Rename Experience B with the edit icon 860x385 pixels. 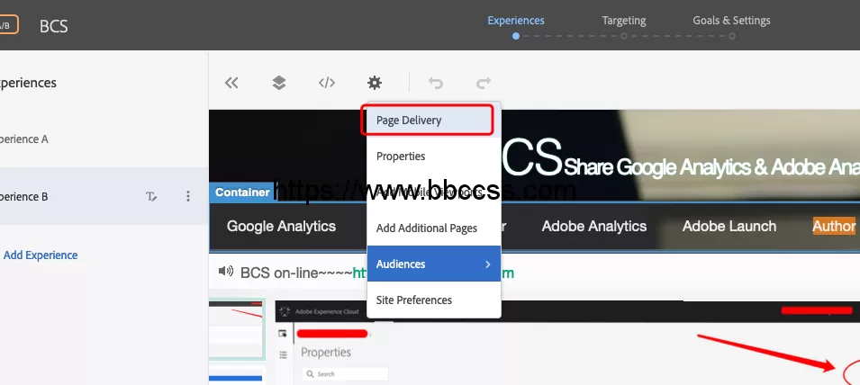click(x=151, y=196)
